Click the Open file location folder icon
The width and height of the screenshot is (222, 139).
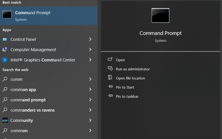point(110,78)
